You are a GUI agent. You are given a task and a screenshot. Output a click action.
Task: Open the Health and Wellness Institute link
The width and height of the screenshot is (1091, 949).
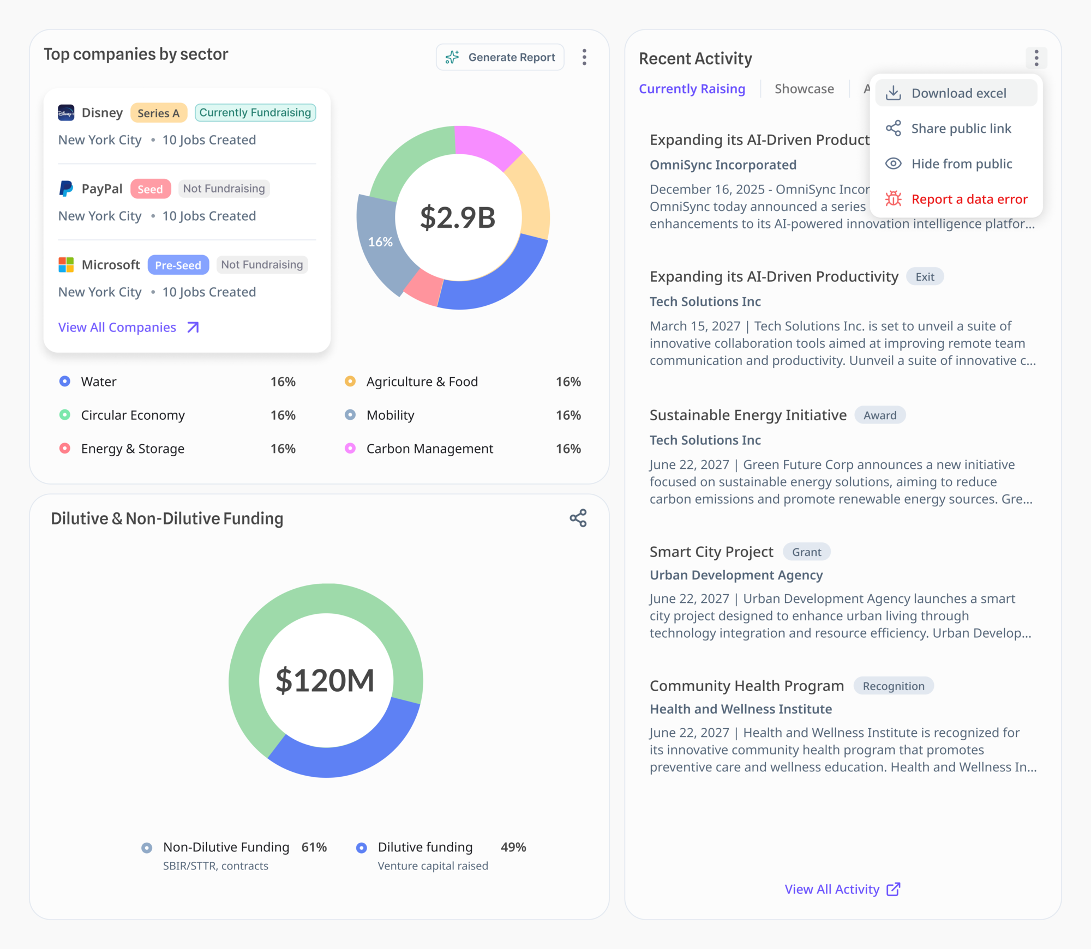pos(741,710)
